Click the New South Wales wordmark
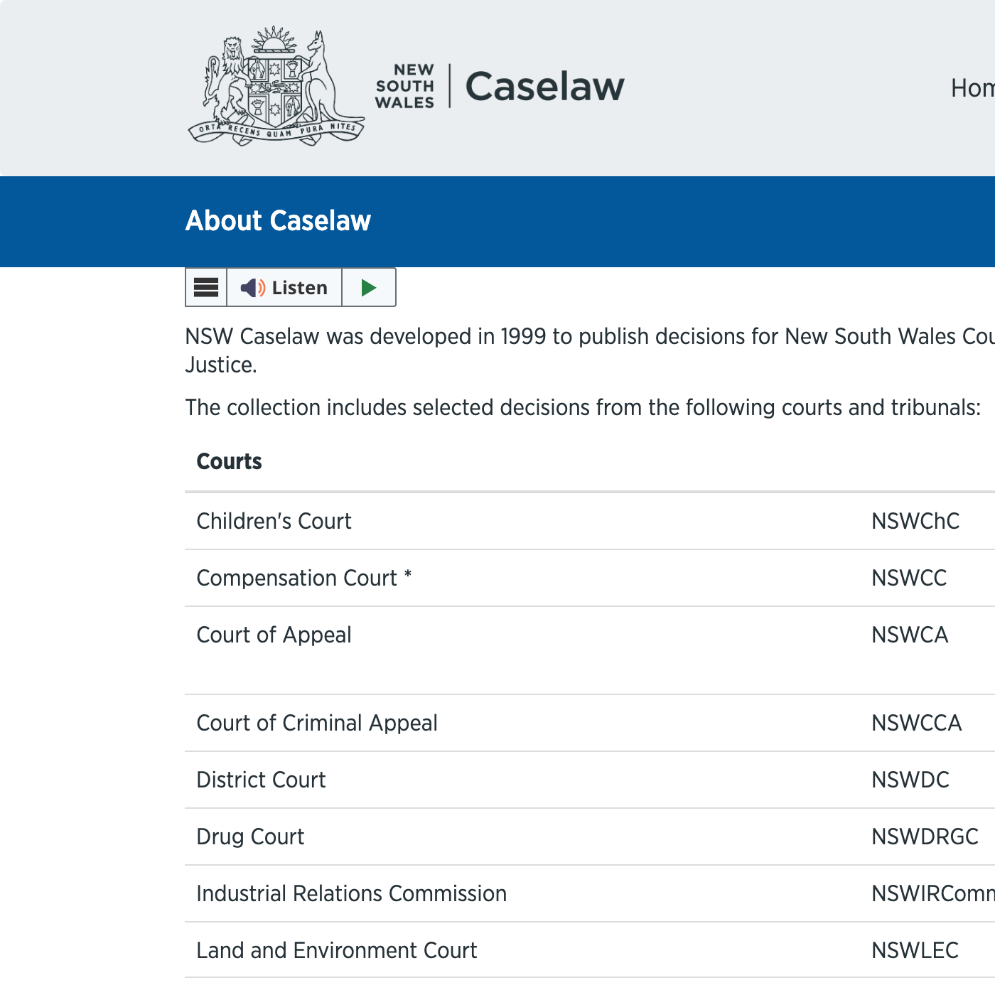The image size is (995, 995). coord(404,86)
